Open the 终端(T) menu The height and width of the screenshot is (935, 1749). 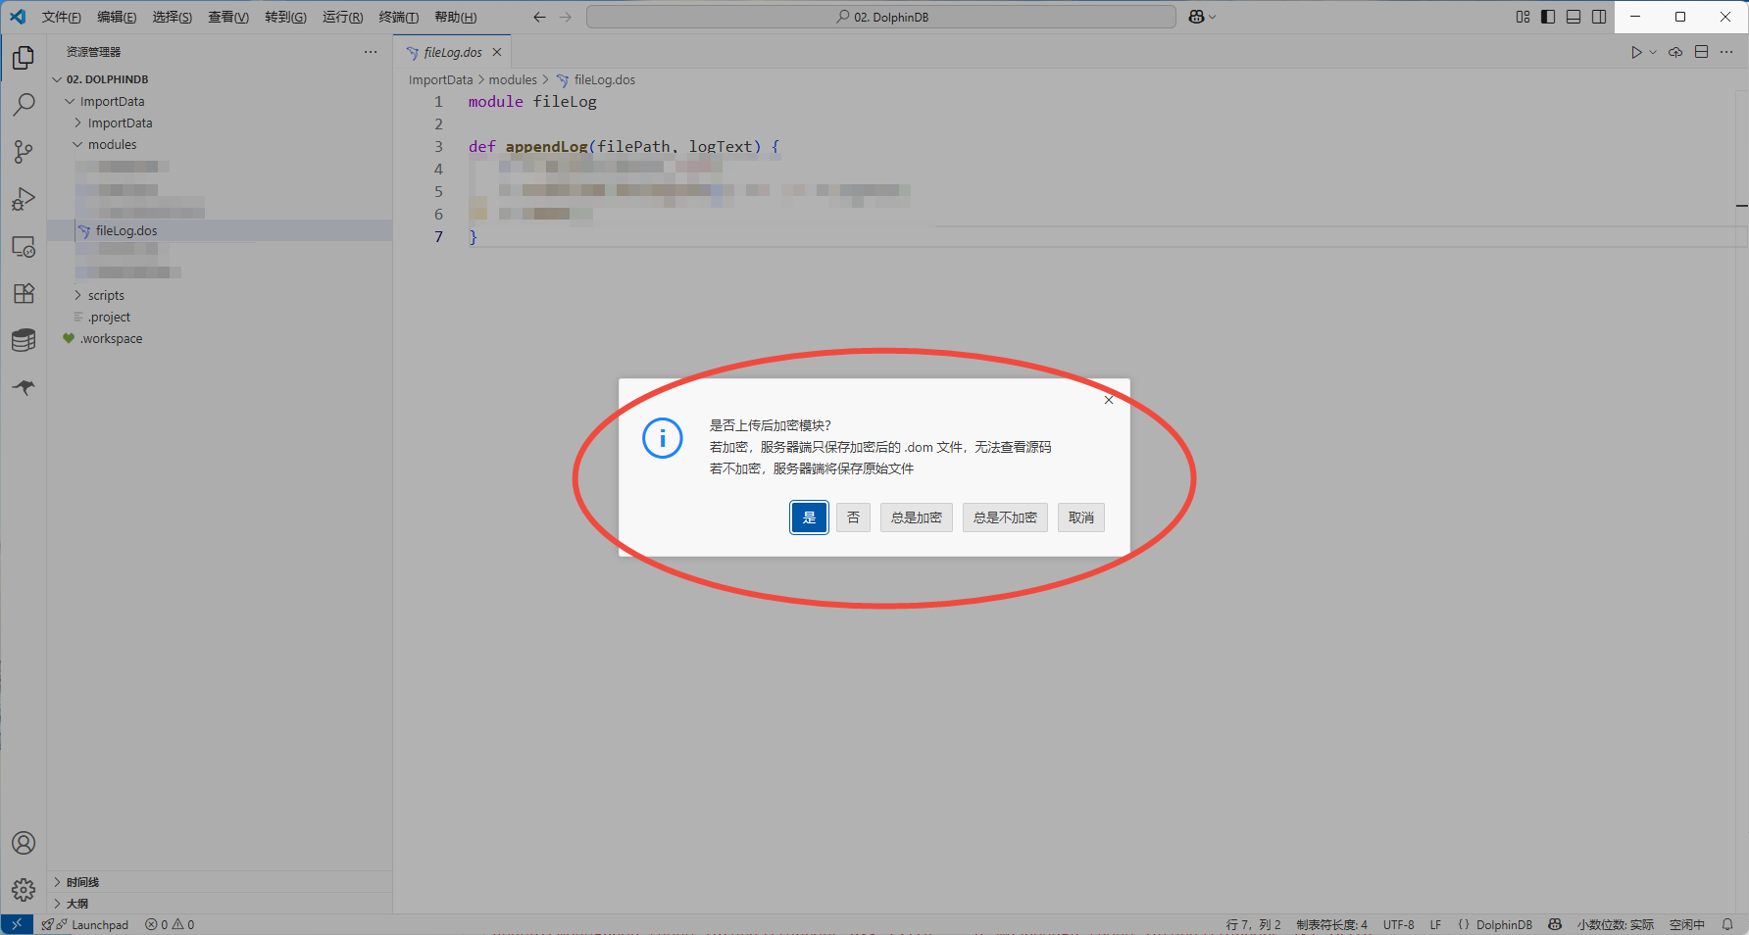(x=398, y=17)
